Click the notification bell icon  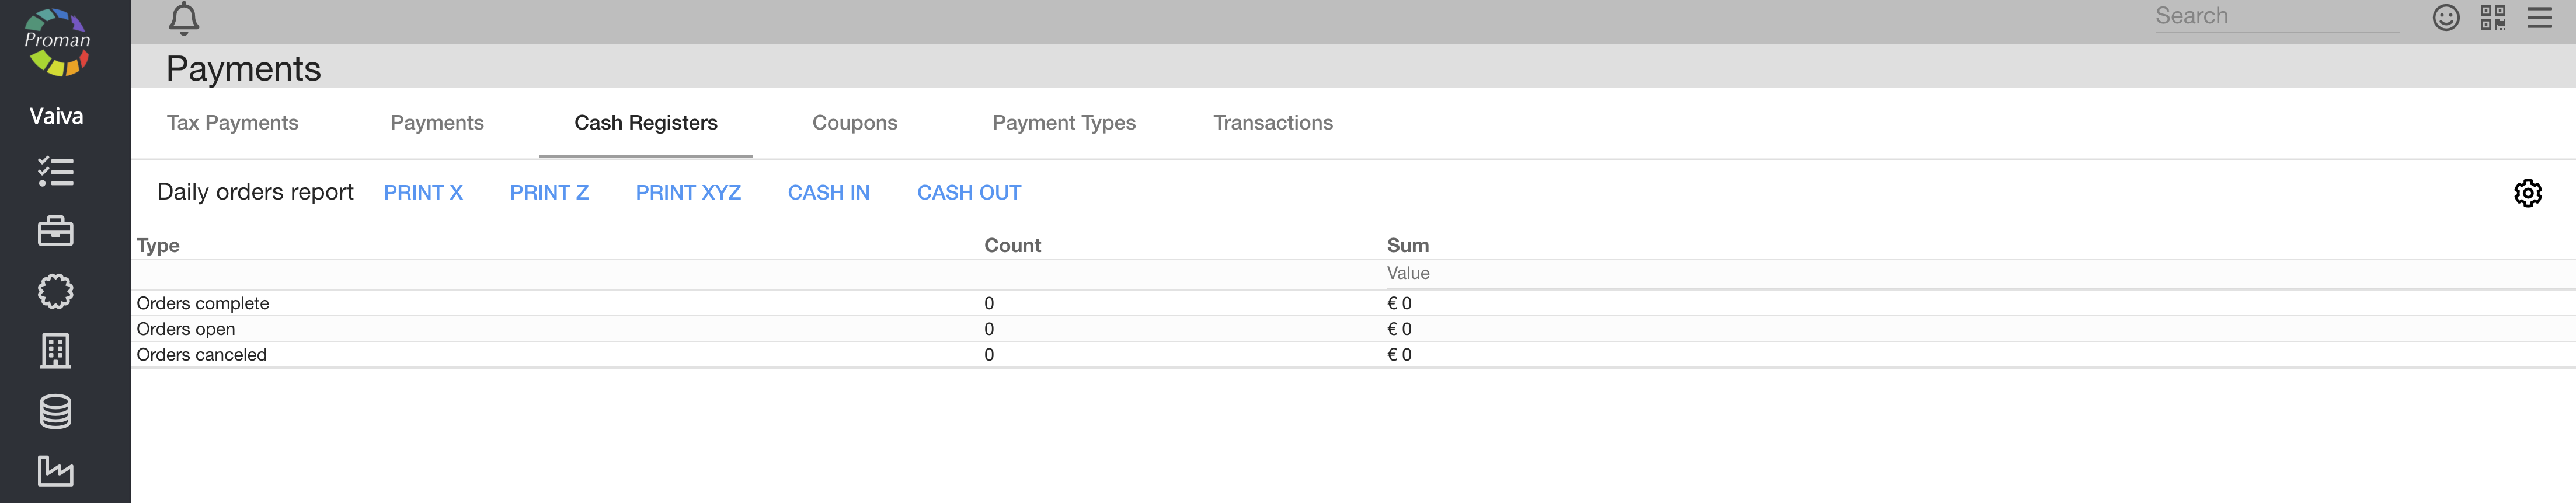pos(183,18)
